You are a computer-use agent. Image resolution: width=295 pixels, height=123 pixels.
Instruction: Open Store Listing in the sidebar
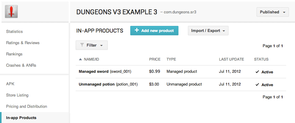pyautogui.click(x=17, y=95)
